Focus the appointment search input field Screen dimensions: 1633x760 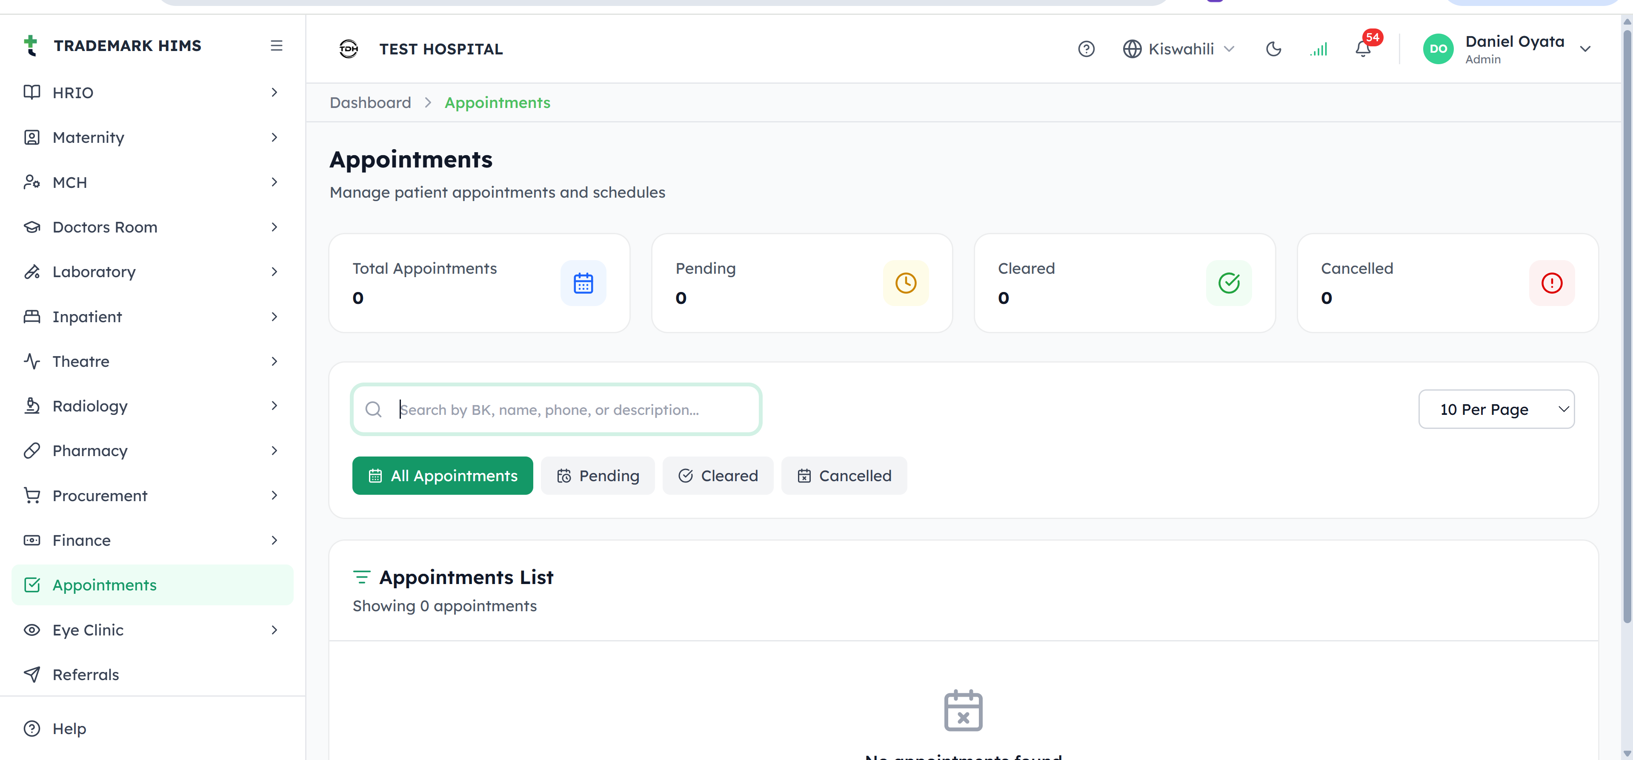[x=556, y=409]
